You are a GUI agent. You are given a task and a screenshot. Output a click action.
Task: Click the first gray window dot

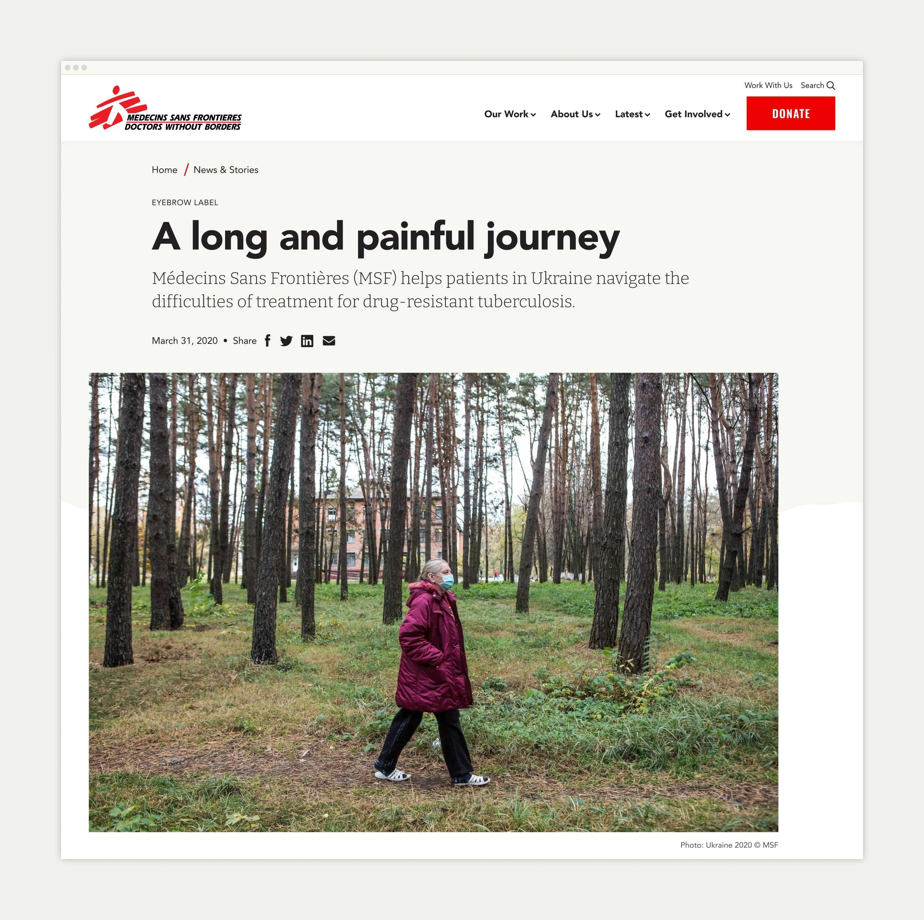68,67
